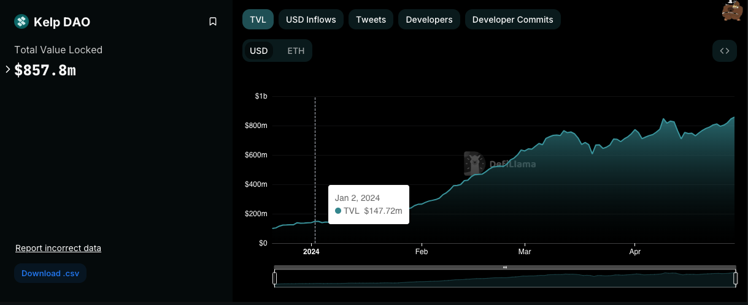Toggle the Developers chart metric
The image size is (748, 305).
tap(430, 20)
